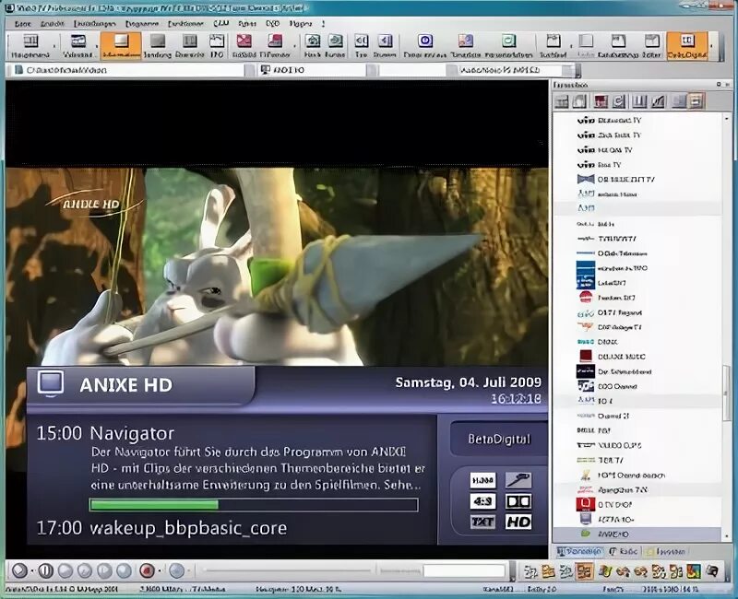Toggle the orange highlighted button at toolbar's right end

pos(687,45)
